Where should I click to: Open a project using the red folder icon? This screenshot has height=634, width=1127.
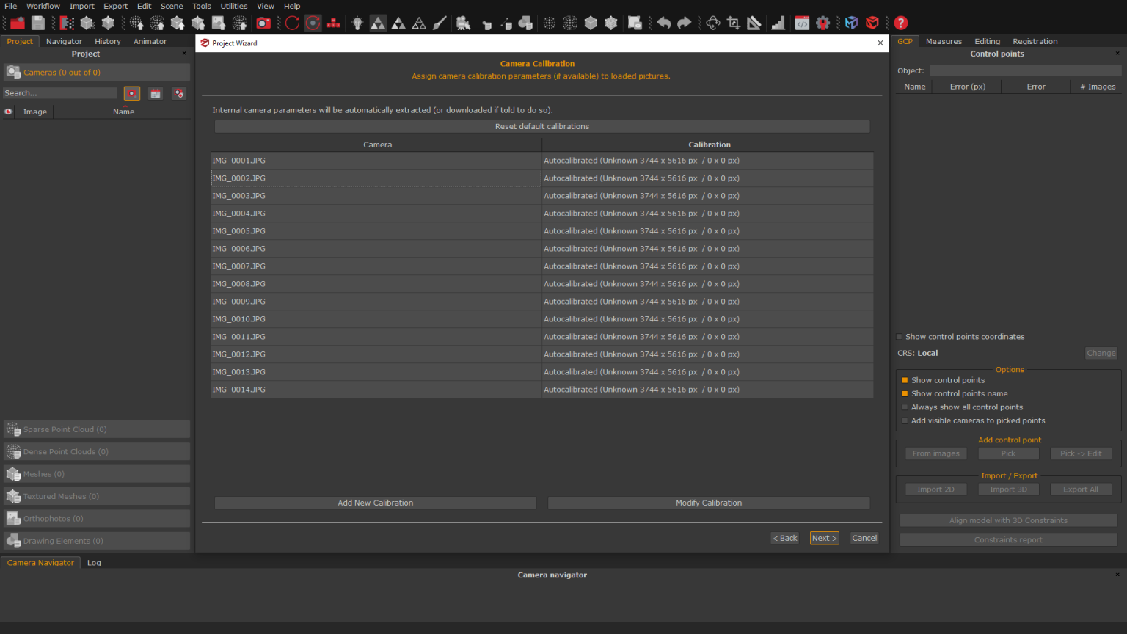point(16,22)
